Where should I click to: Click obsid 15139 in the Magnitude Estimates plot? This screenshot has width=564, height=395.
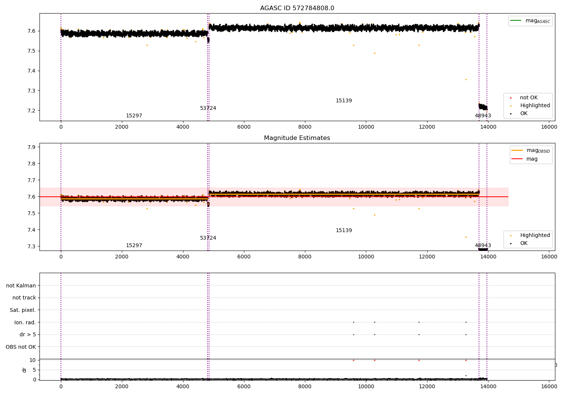[x=344, y=231]
